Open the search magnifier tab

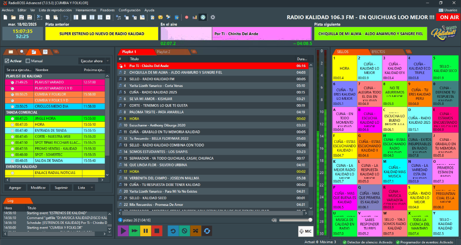click(22, 52)
